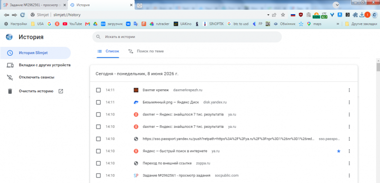The width and height of the screenshot is (380, 183).
Task: Open the orange profile avatar
Action: pos(368,15)
